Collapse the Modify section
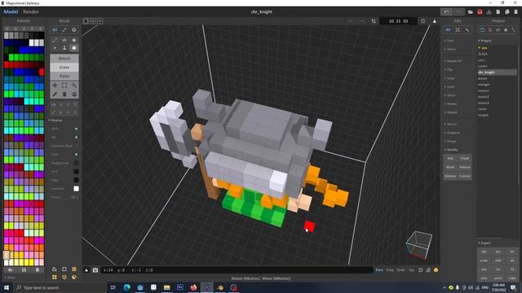The height and width of the screenshot is (293, 522). (451, 150)
